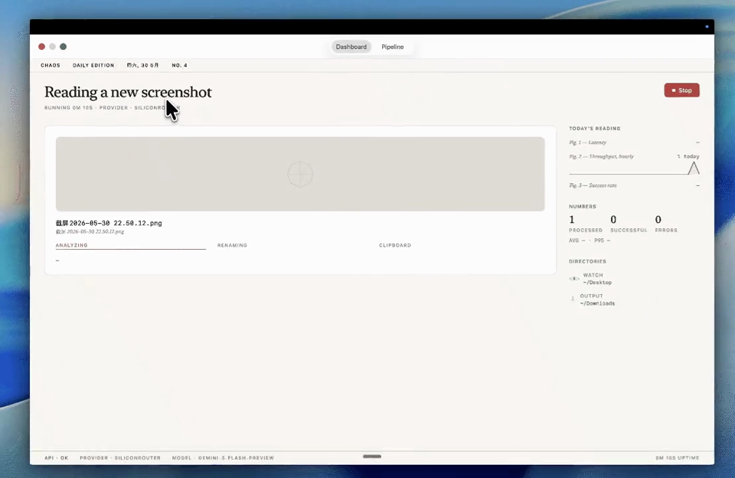Image resolution: width=735 pixels, height=478 pixels.
Task: Click the "Reading a new screenshot" headline
Action: pyautogui.click(x=128, y=93)
